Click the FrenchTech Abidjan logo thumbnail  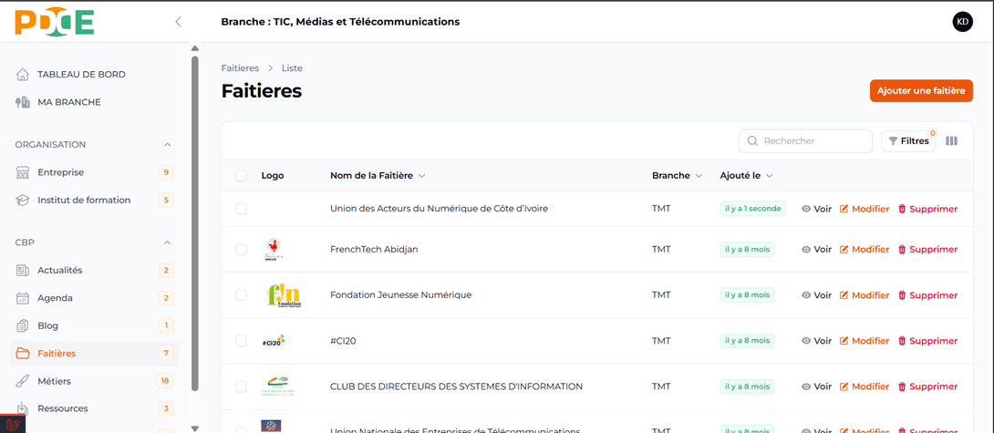[x=273, y=249]
